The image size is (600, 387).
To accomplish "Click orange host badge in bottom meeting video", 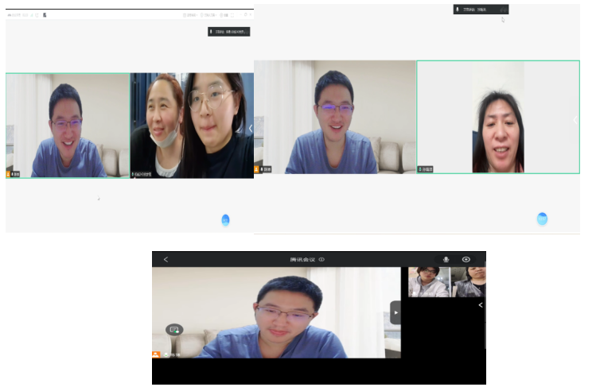I will pyautogui.click(x=157, y=354).
